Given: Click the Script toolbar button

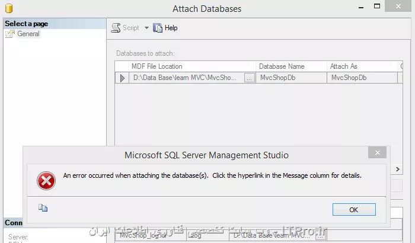Looking at the screenshot, I should tap(126, 28).
